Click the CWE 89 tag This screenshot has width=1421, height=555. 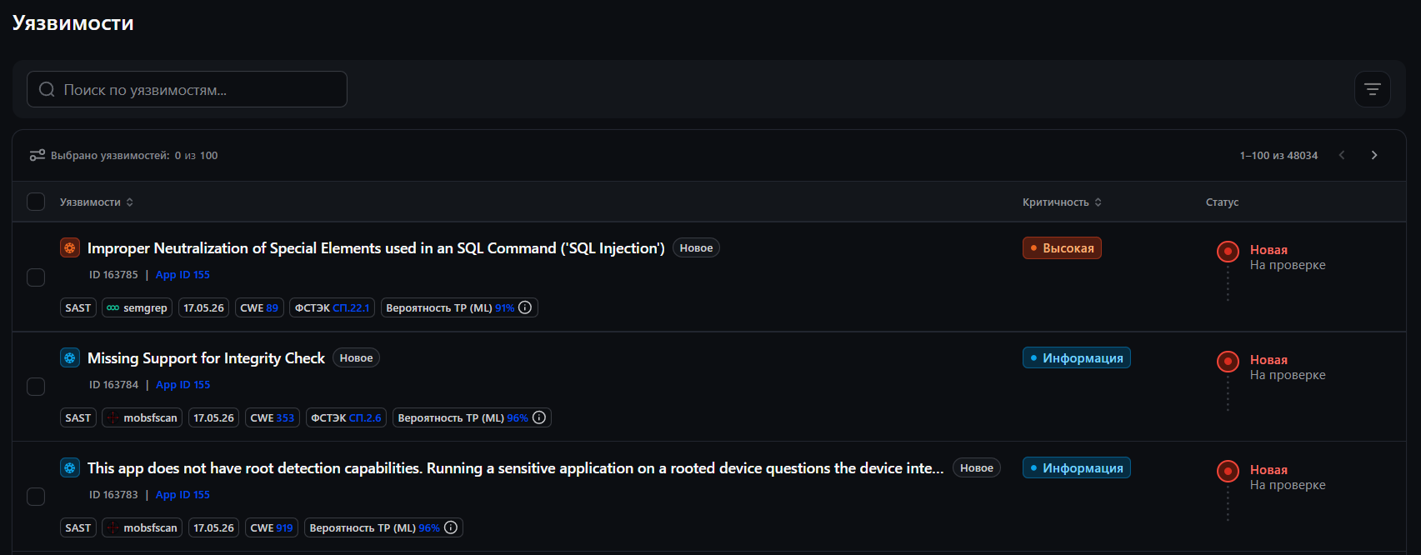click(x=259, y=307)
